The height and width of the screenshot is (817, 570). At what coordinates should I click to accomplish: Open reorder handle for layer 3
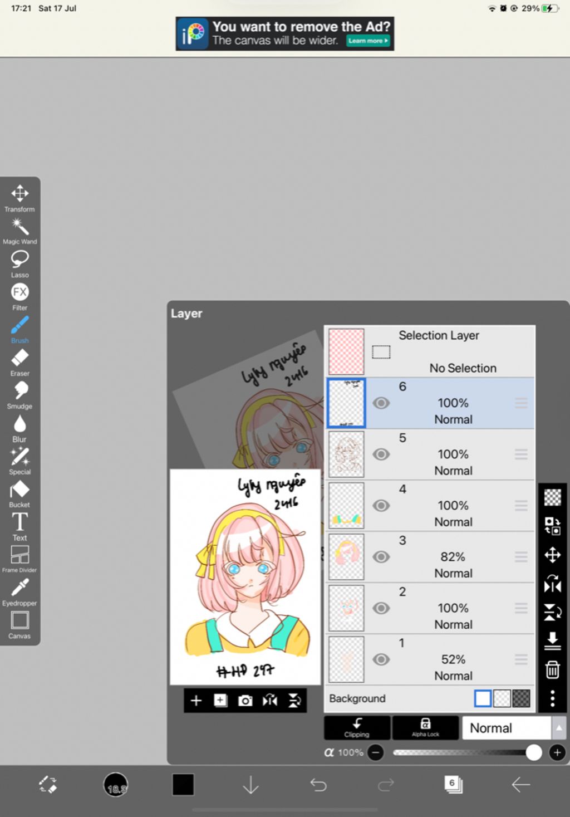(521, 556)
